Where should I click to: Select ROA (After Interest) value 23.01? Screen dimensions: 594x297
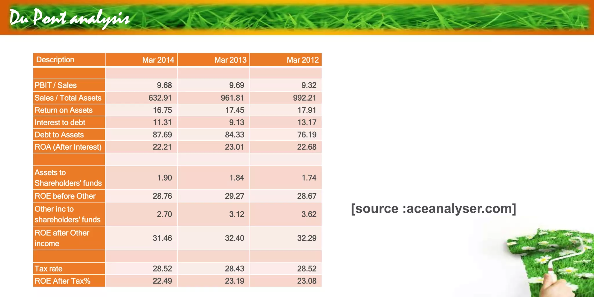235,147
